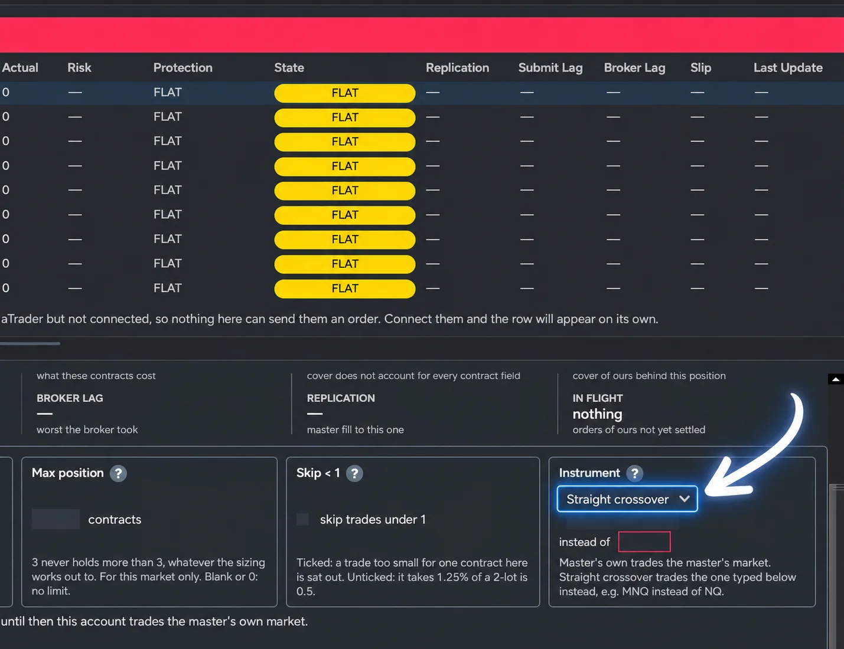Sort by the Slip column header
Screen dimensions: 844x649
pyautogui.click(x=701, y=68)
